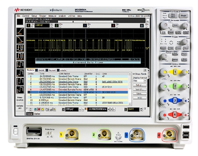Open the Display Format Hex dropdown
Viewport: 198px width, 156px height.
click(140, 81)
